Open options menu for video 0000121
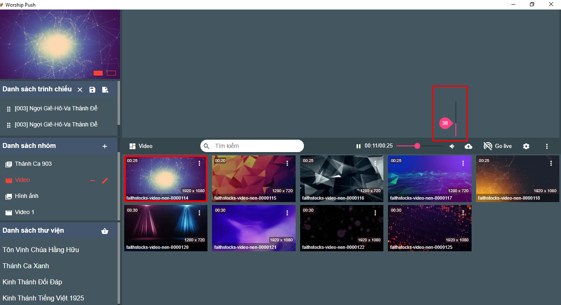Screen dimensions: 561x305 [287, 213]
